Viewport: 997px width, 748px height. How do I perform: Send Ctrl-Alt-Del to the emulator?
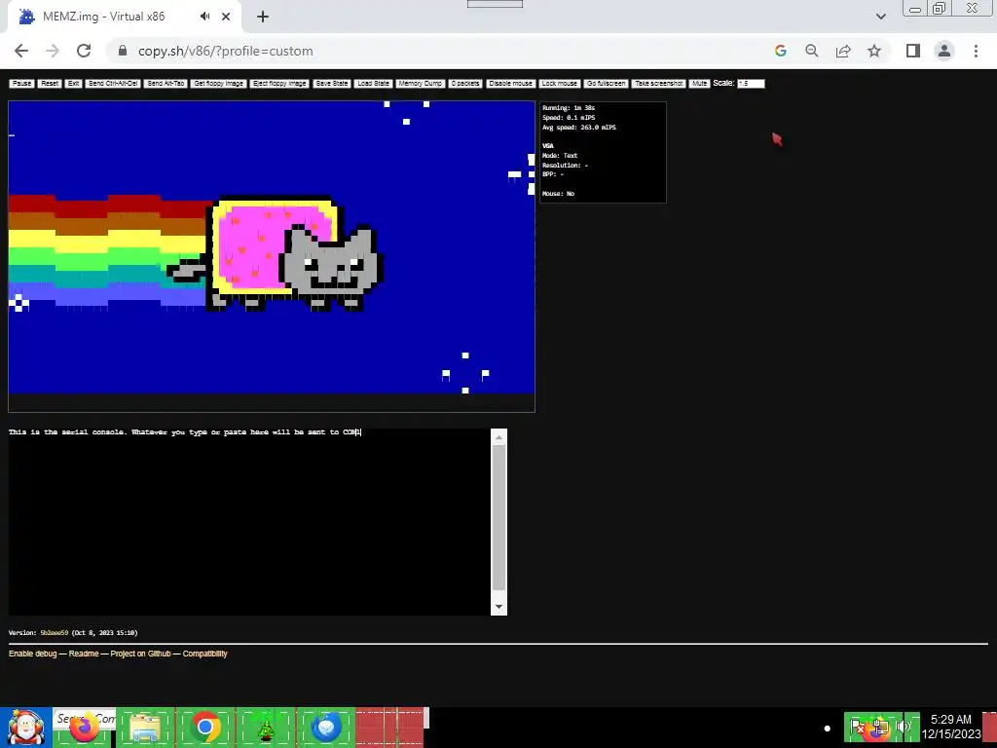pos(113,84)
